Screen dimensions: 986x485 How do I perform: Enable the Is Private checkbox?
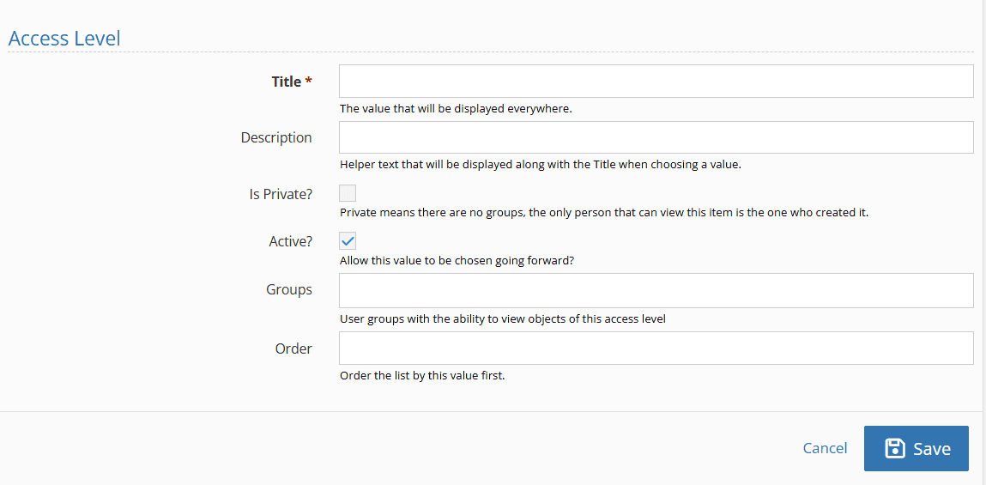348,193
